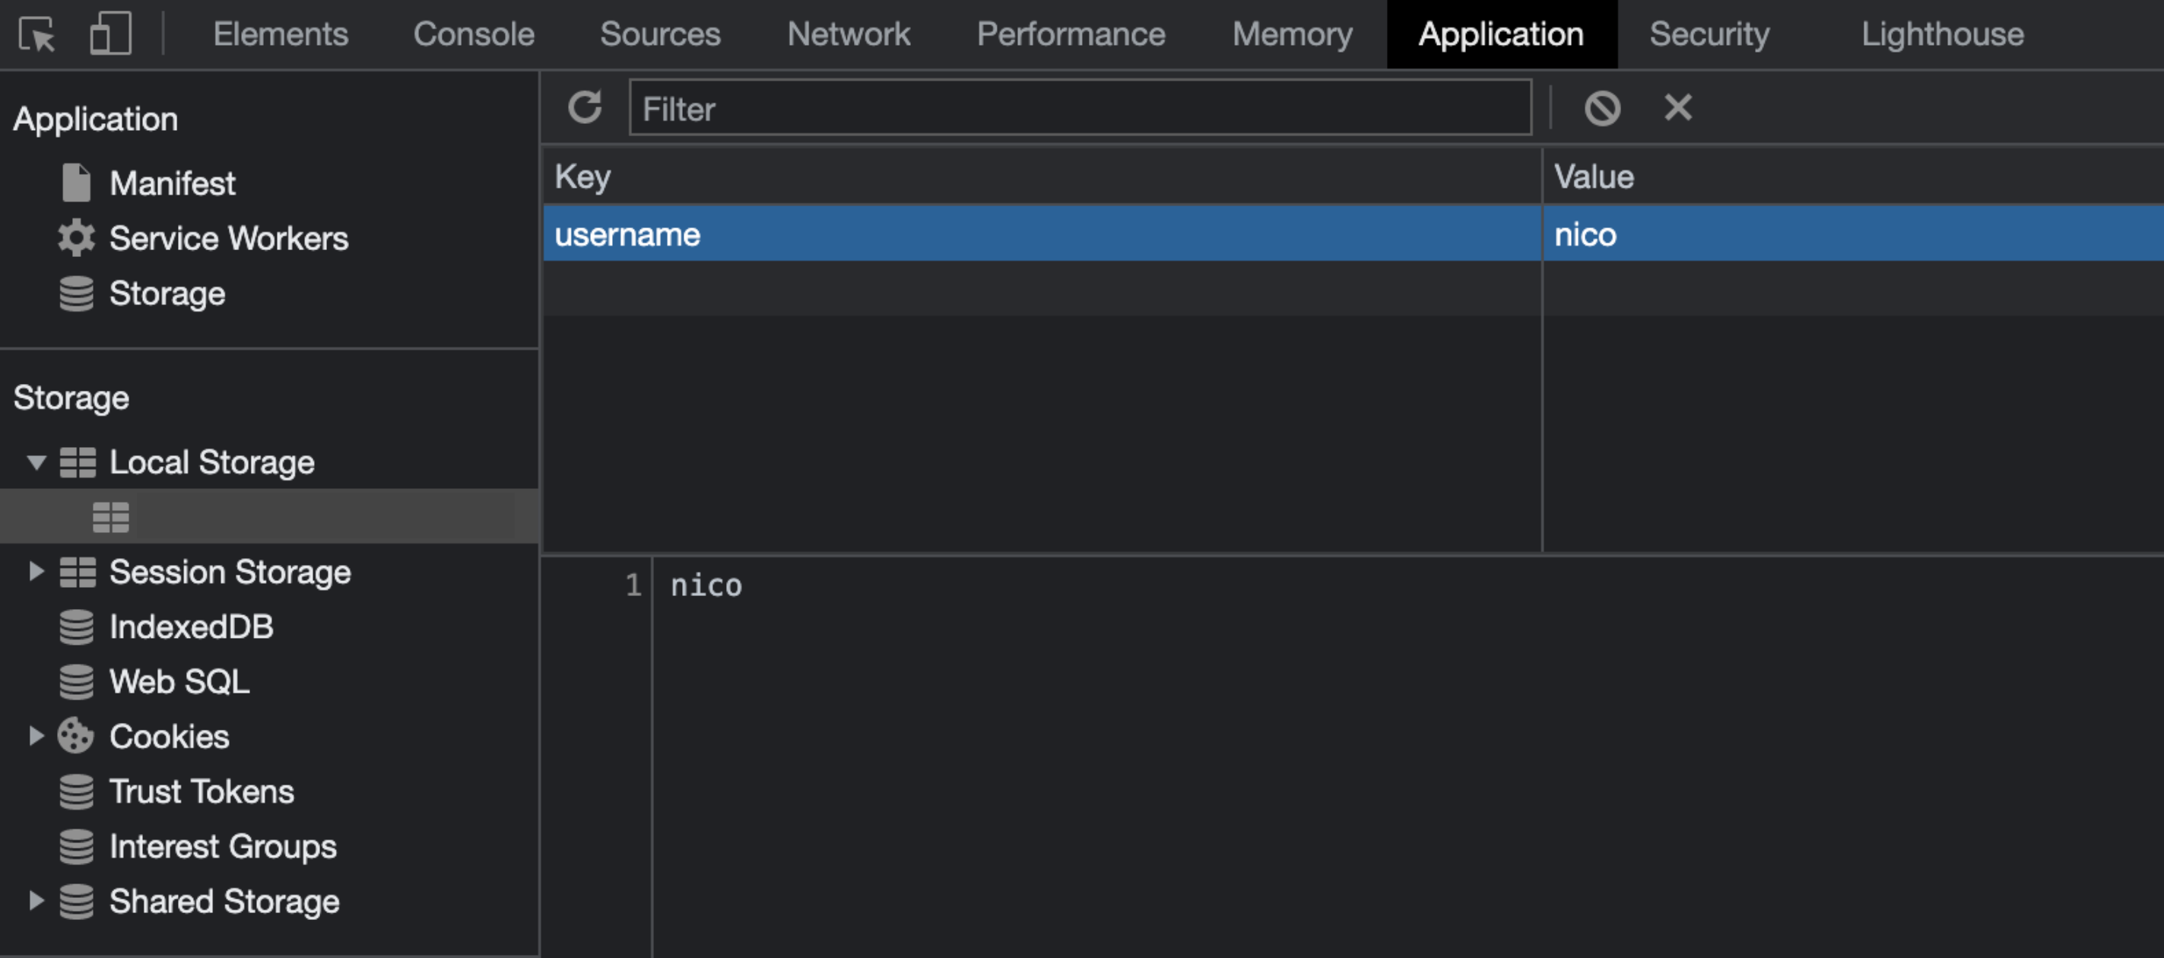Expand the Cookies tree
2164x958 pixels.
point(35,736)
